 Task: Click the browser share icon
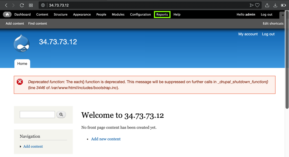[267, 5]
